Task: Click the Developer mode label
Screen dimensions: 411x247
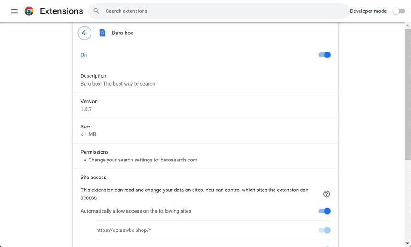Action: click(x=368, y=11)
